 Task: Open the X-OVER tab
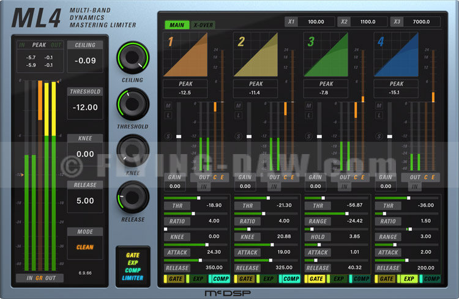click(203, 25)
